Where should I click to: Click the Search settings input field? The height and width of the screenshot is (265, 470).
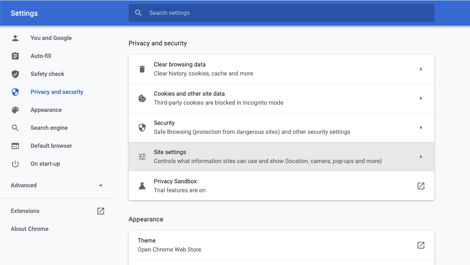click(282, 13)
